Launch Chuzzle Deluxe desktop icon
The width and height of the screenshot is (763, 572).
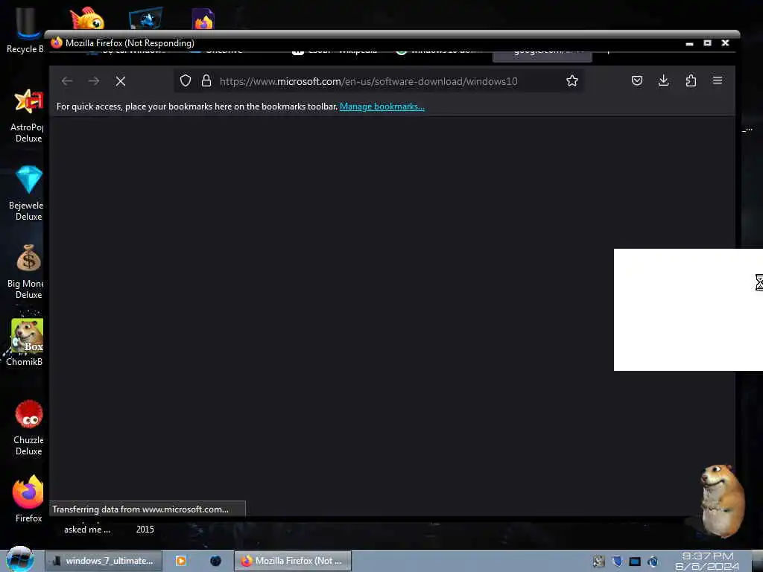(x=28, y=428)
